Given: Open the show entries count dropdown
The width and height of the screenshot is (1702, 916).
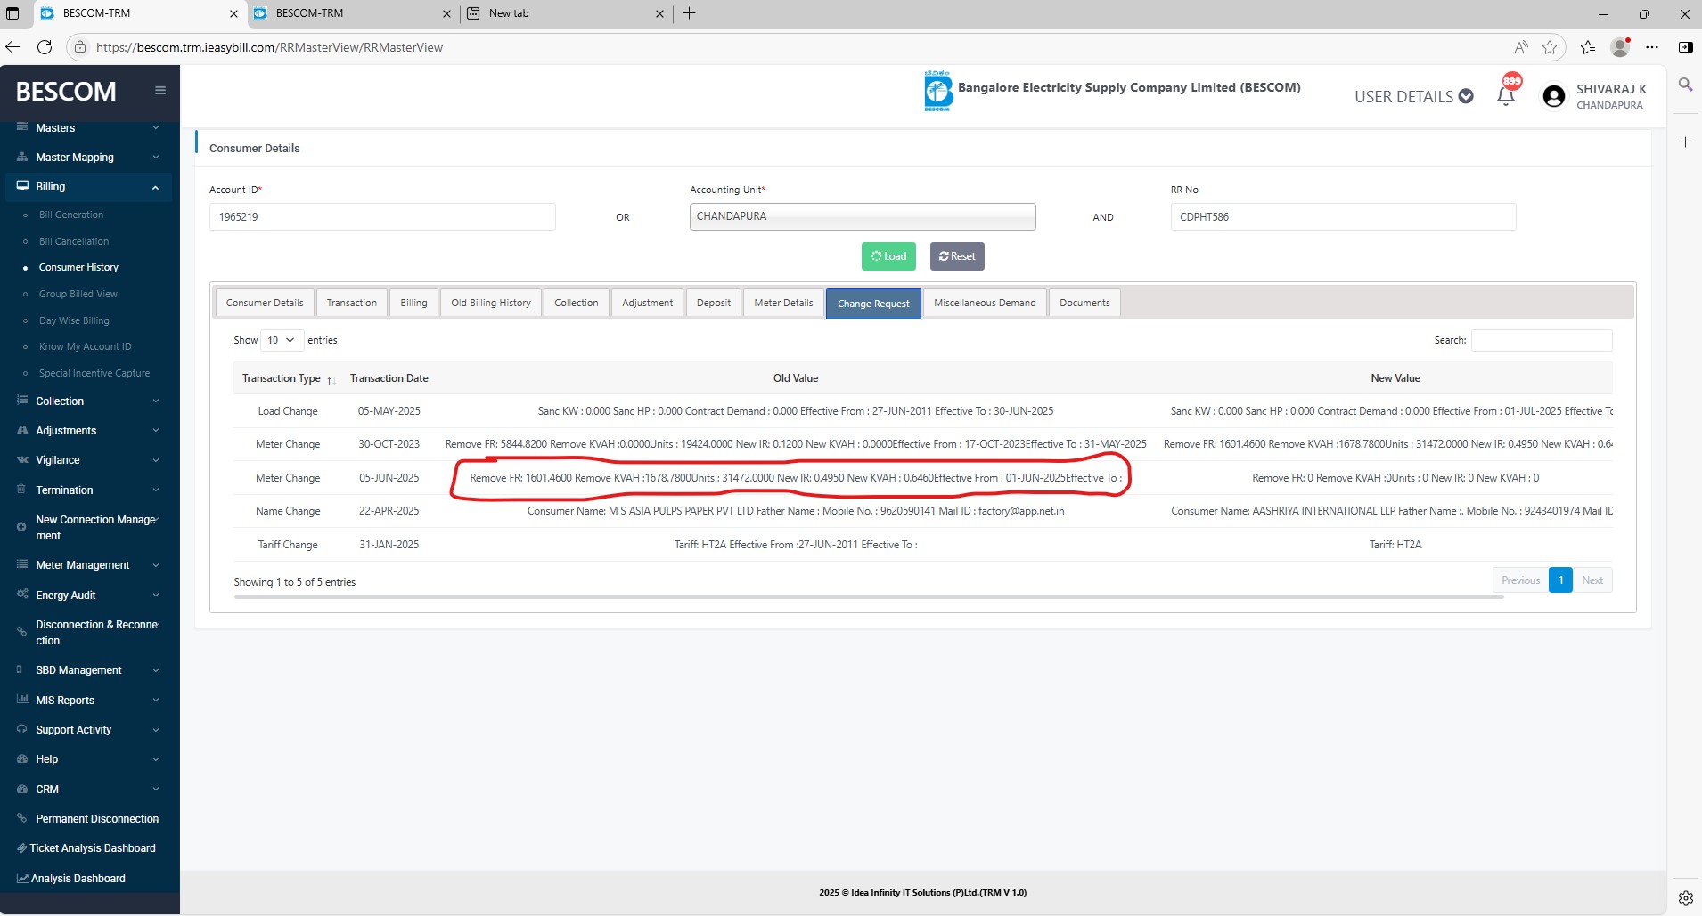Looking at the screenshot, I should point(282,340).
